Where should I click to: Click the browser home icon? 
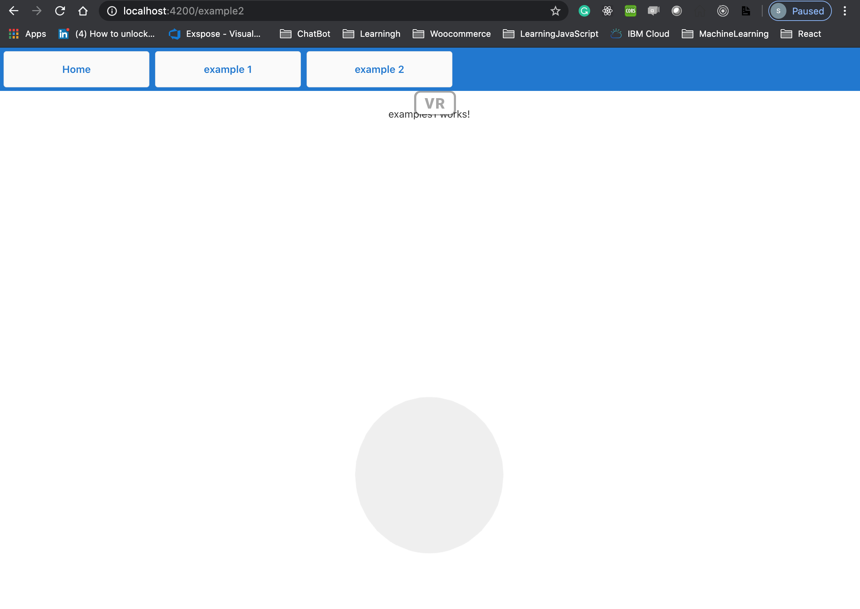tap(83, 11)
